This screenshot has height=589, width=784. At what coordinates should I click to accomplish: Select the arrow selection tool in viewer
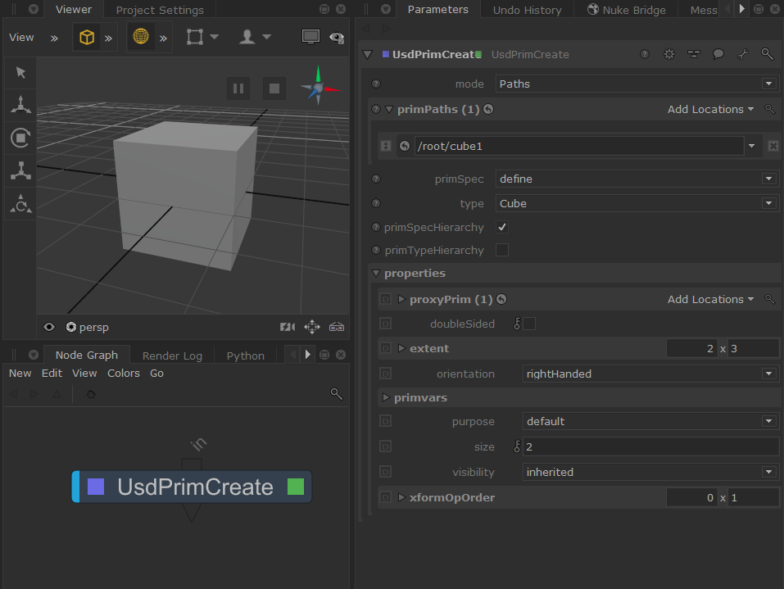click(20, 73)
